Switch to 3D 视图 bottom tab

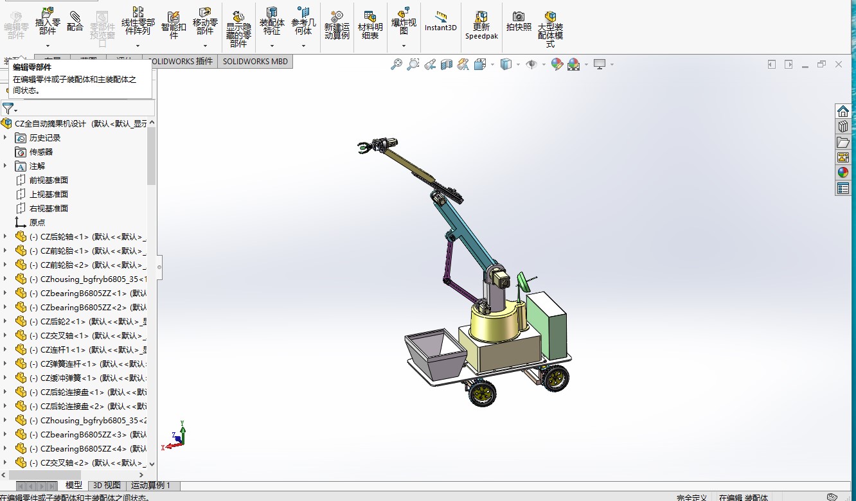106,486
